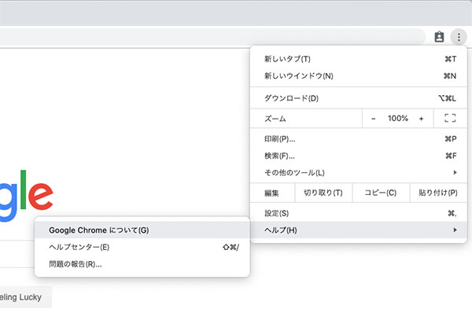Open 新しいタブ(T) menu item
Screen dimensions: 472x320
(x=287, y=59)
